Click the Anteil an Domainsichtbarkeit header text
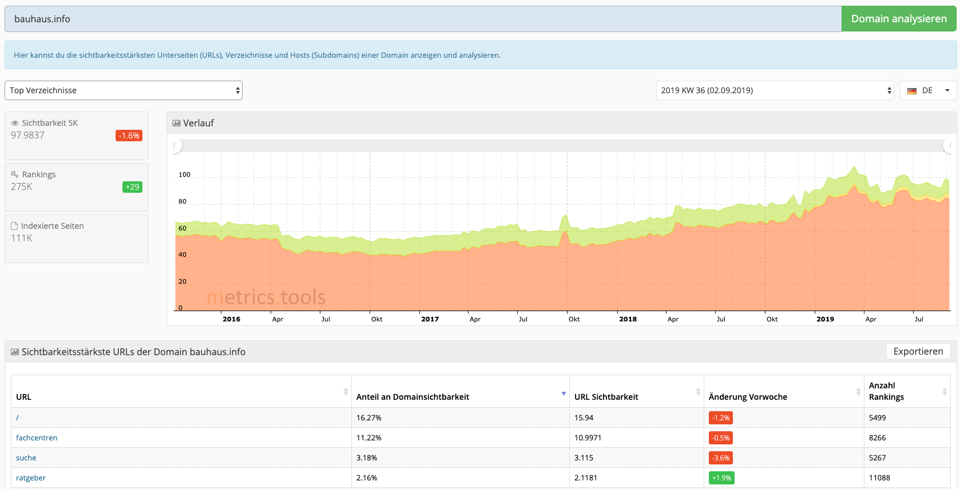This screenshot has height=489, width=960. pos(412,397)
